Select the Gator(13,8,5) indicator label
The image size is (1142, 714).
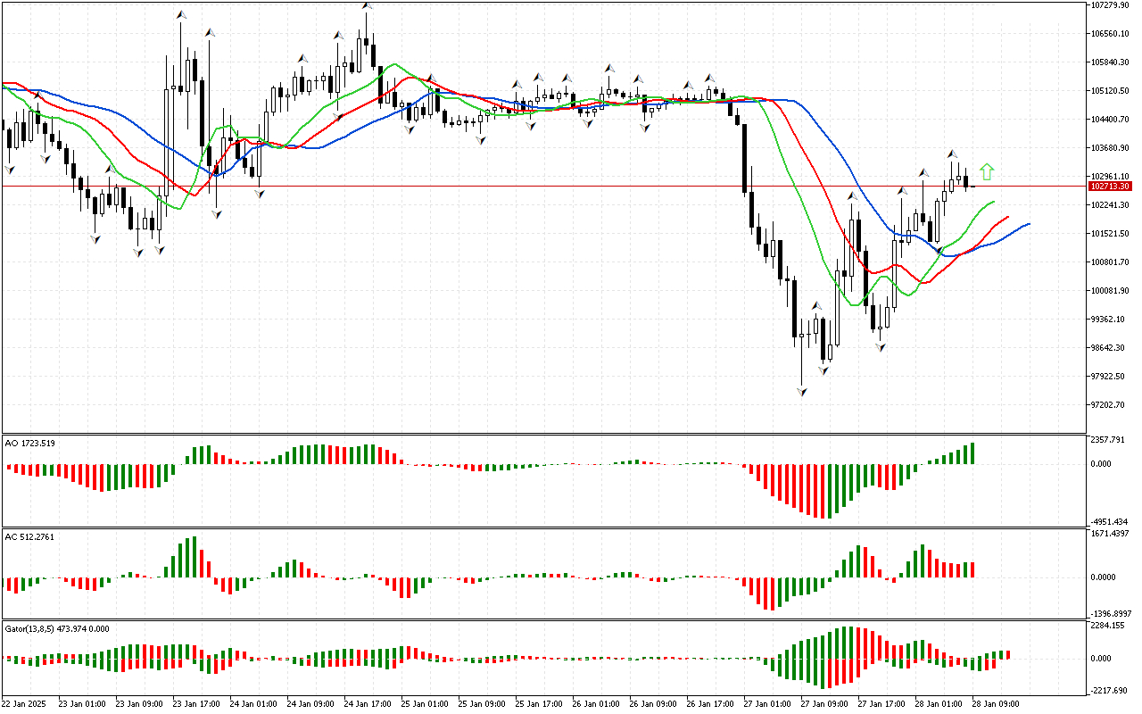[x=57, y=628]
